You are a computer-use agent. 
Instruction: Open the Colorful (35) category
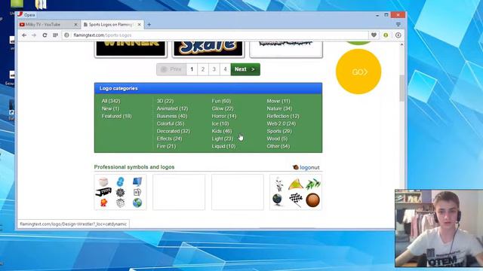[x=171, y=123]
